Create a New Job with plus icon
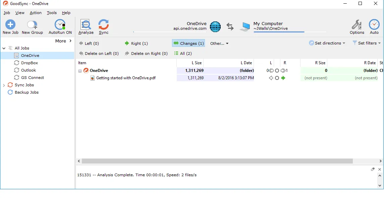 tap(10, 24)
